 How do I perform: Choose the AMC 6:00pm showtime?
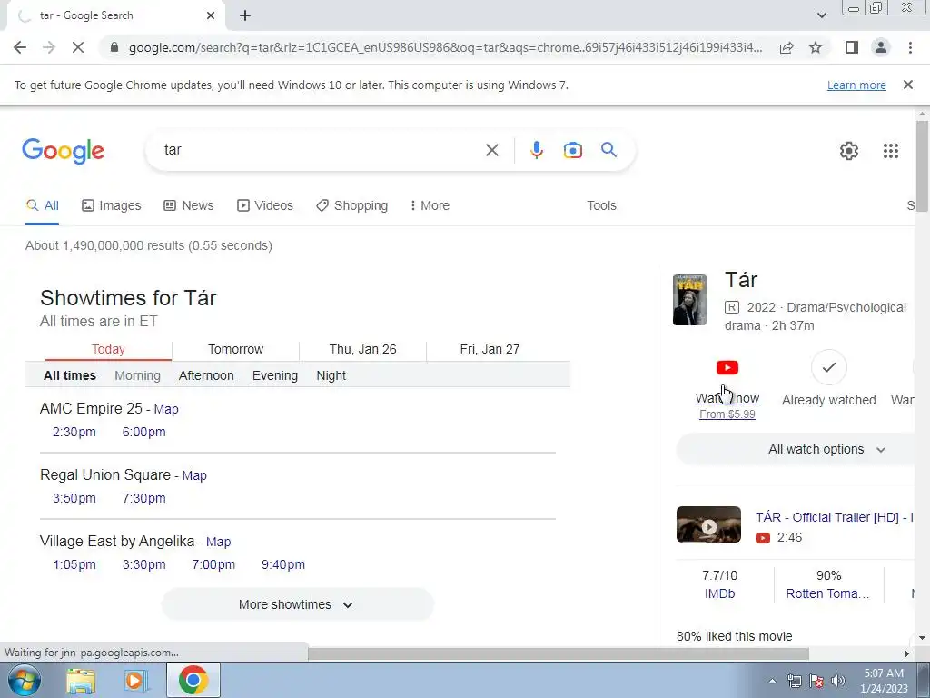pos(144,432)
